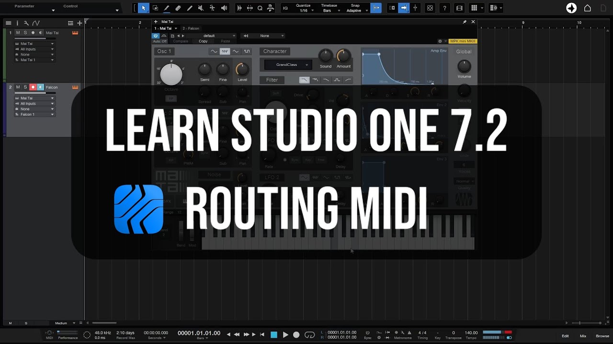Select the Eraser tool
The height and width of the screenshot is (344, 613).
click(178, 8)
